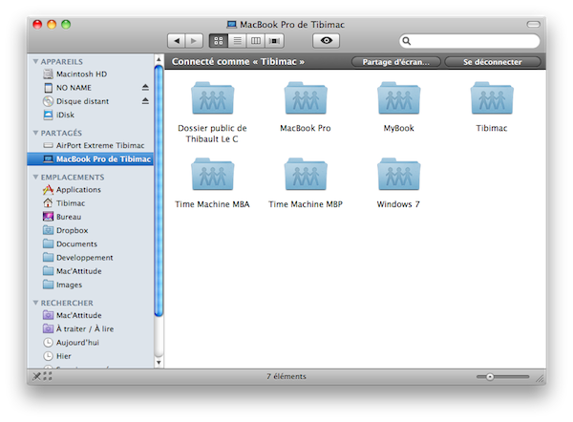
Task: Open Images folder in sidebar
Action: click(x=91, y=285)
